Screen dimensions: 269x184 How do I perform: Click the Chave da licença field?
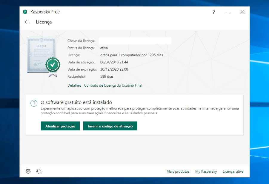[x=135, y=41]
